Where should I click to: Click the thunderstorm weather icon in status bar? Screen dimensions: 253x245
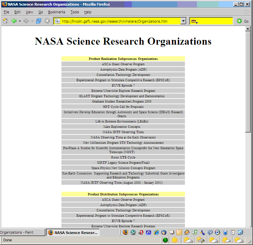200,240
